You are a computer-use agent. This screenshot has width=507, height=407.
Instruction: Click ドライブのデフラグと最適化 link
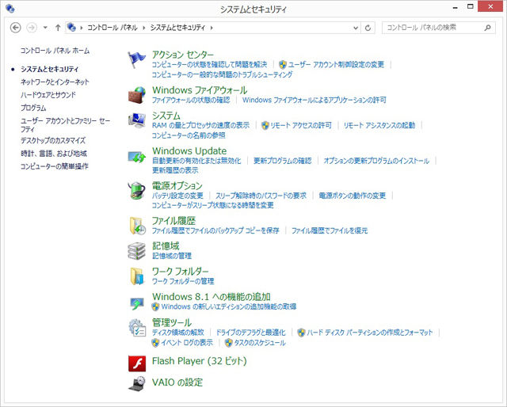point(251,333)
